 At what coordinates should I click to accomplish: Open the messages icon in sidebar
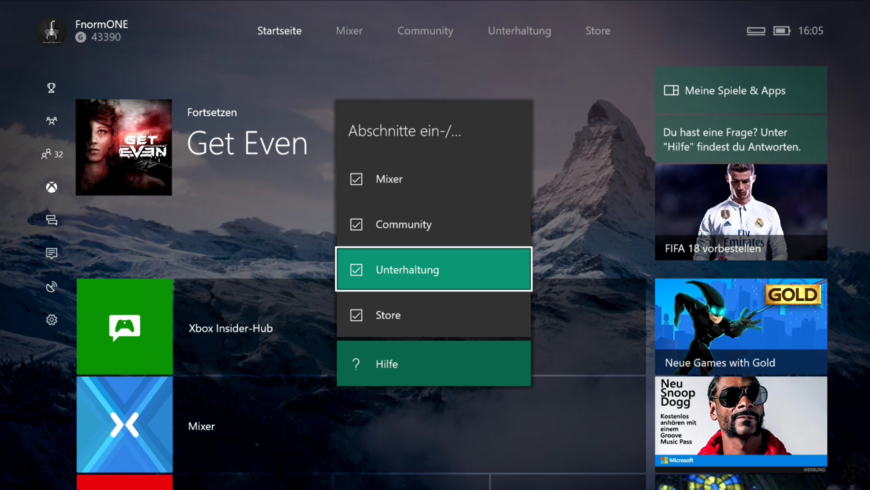(51, 253)
